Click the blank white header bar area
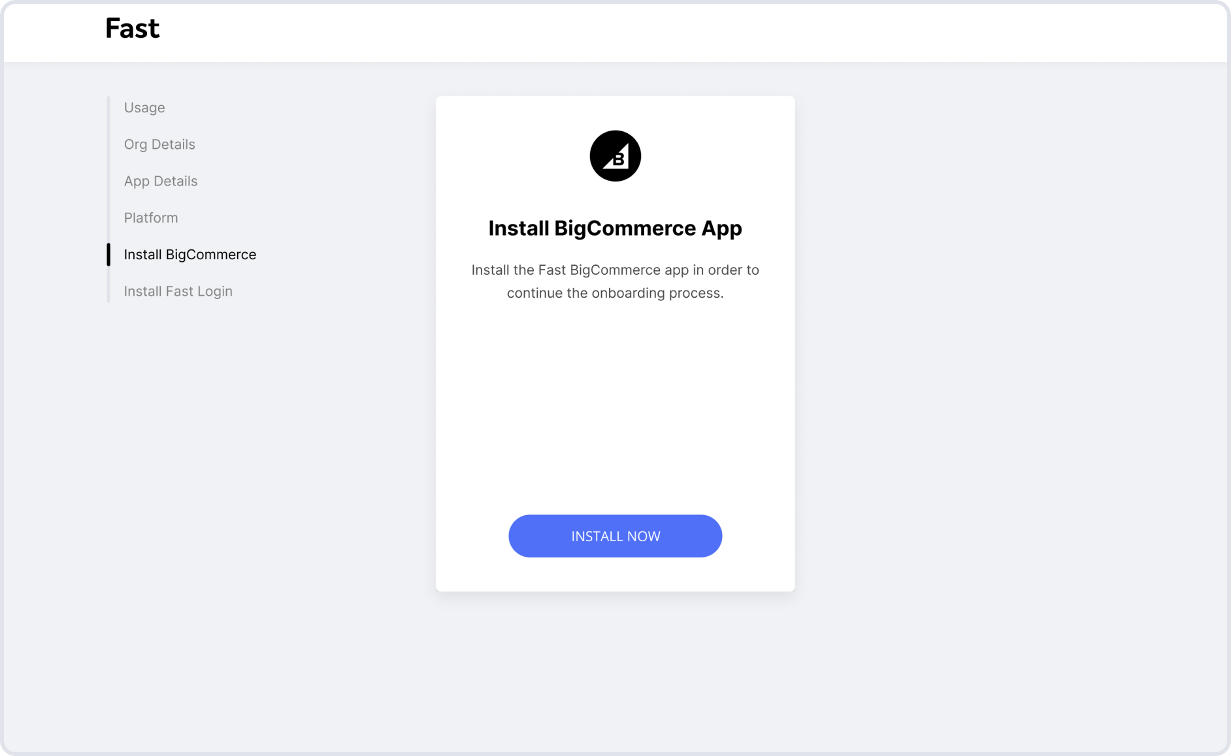The height and width of the screenshot is (756, 1231). pos(653,31)
